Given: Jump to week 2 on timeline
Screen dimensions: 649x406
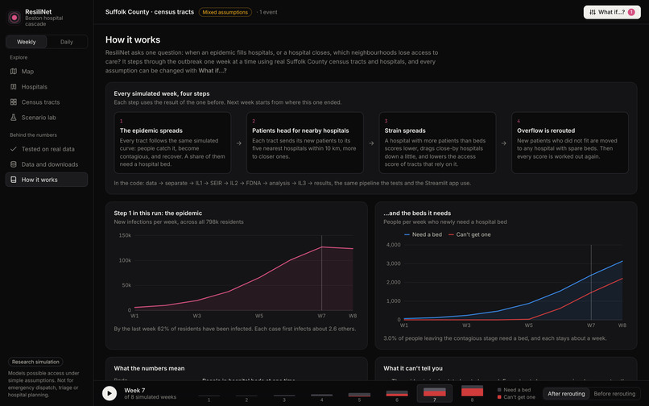Looking at the screenshot, I should (x=246, y=394).
